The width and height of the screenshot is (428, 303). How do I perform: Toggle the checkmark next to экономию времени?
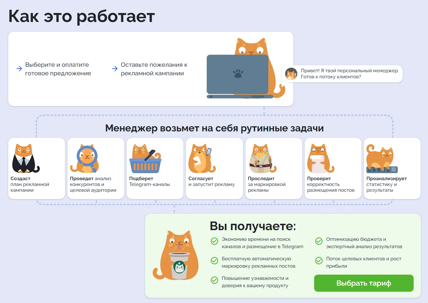214,241
